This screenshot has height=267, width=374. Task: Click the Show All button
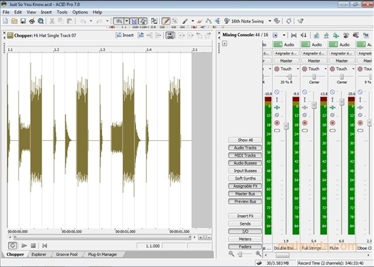245,140
